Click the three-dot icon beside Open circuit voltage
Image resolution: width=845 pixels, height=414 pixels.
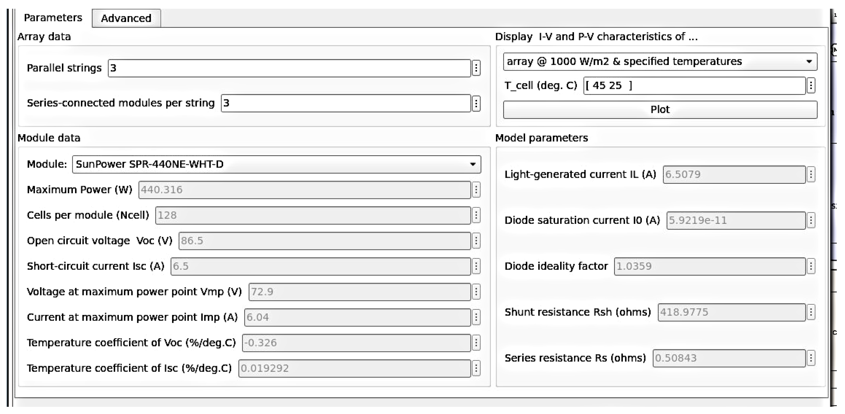(476, 241)
